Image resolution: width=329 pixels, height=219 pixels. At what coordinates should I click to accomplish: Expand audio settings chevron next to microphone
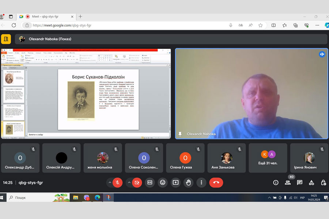pos(110,182)
